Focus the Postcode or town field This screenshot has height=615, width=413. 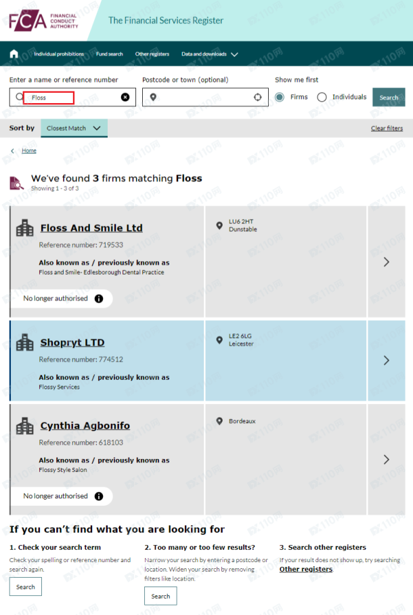coord(205,97)
